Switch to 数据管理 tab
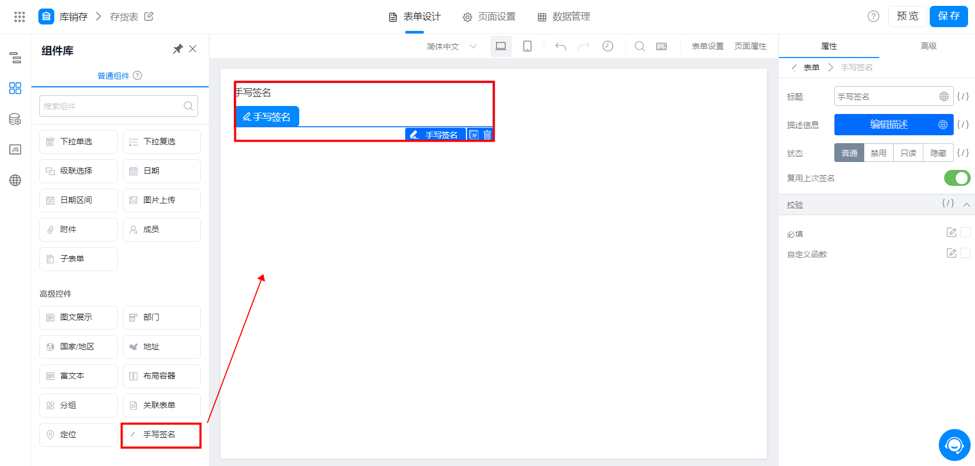 click(564, 17)
